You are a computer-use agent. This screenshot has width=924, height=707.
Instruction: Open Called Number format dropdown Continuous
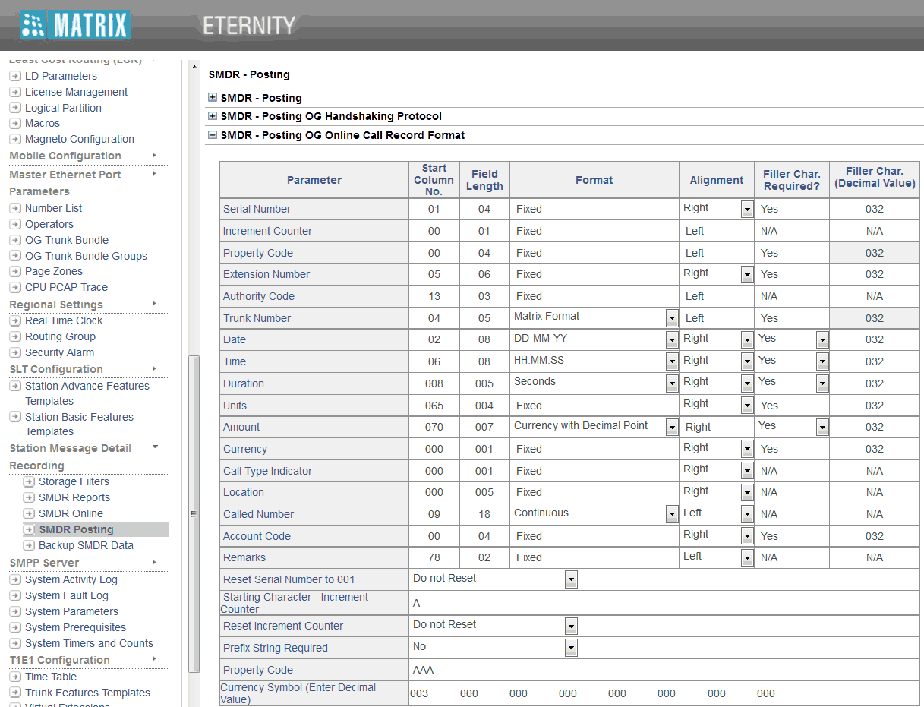point(672,515)
